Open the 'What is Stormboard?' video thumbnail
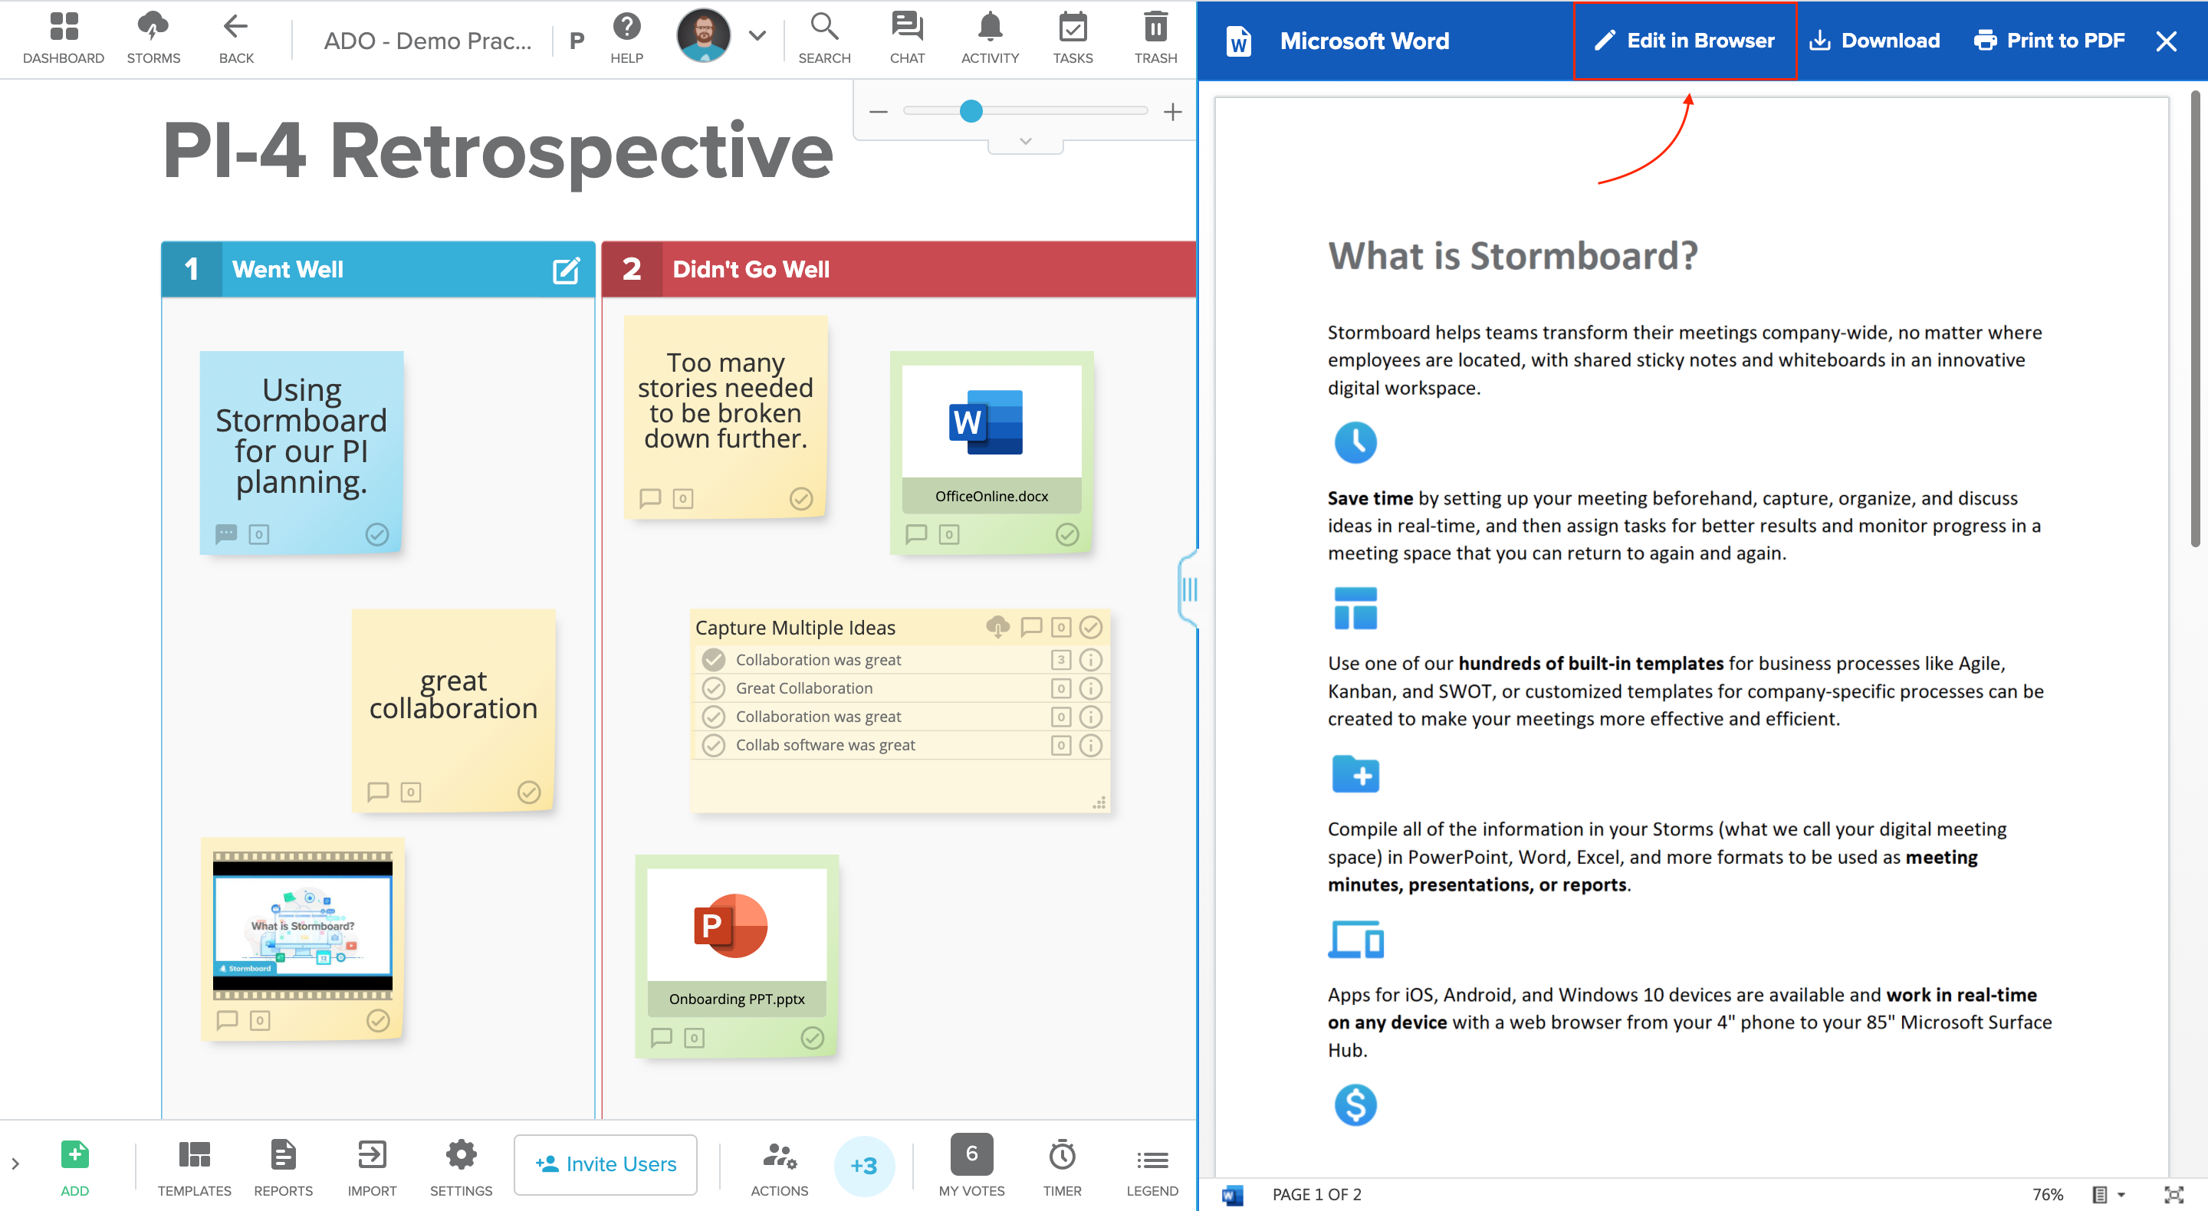This screenshot has width=2208, height=1211. click(303, 927)
